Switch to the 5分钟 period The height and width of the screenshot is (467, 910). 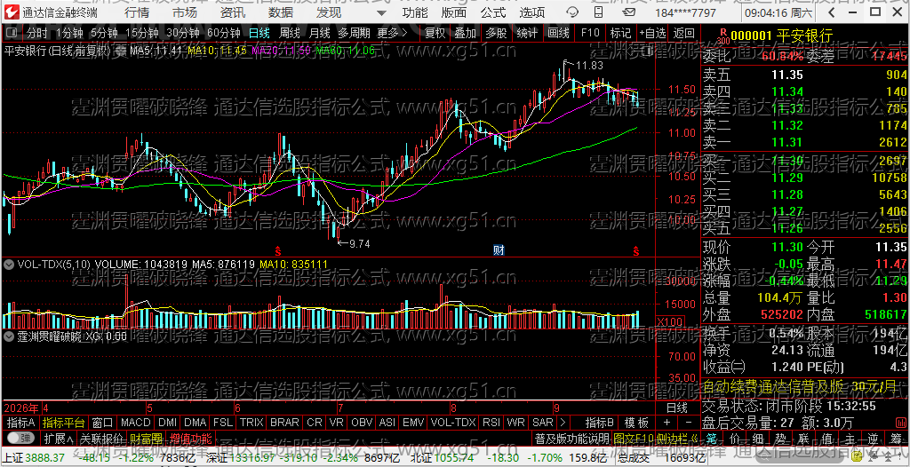[104, 33]
